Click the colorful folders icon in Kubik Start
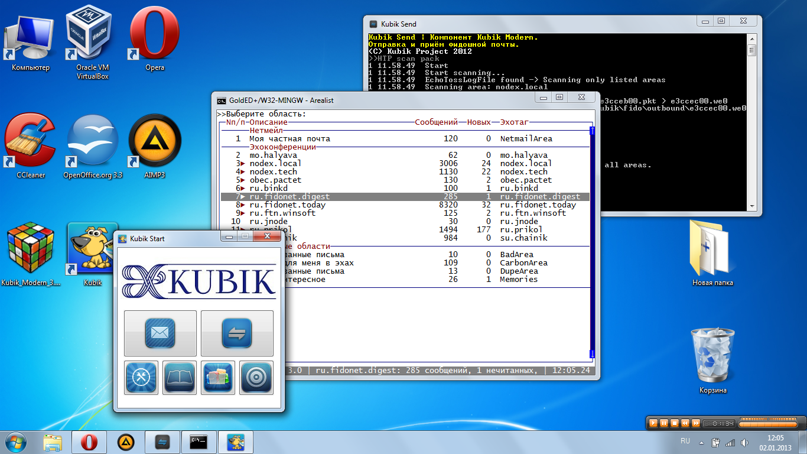The width and height of the screenshot is (807, 454). [218, 377]
